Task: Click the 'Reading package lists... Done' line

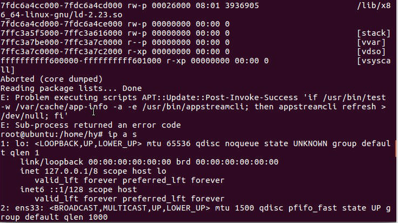Action: click(71, 88)
